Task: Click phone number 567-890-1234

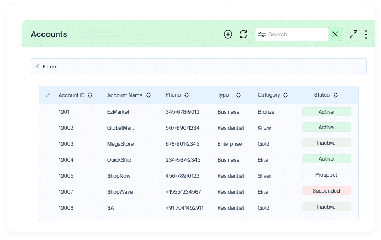Action: pyautogui.click(x=182, y=128)
